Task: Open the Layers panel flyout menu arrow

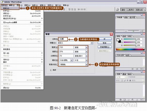Action: tap(144, 74)
